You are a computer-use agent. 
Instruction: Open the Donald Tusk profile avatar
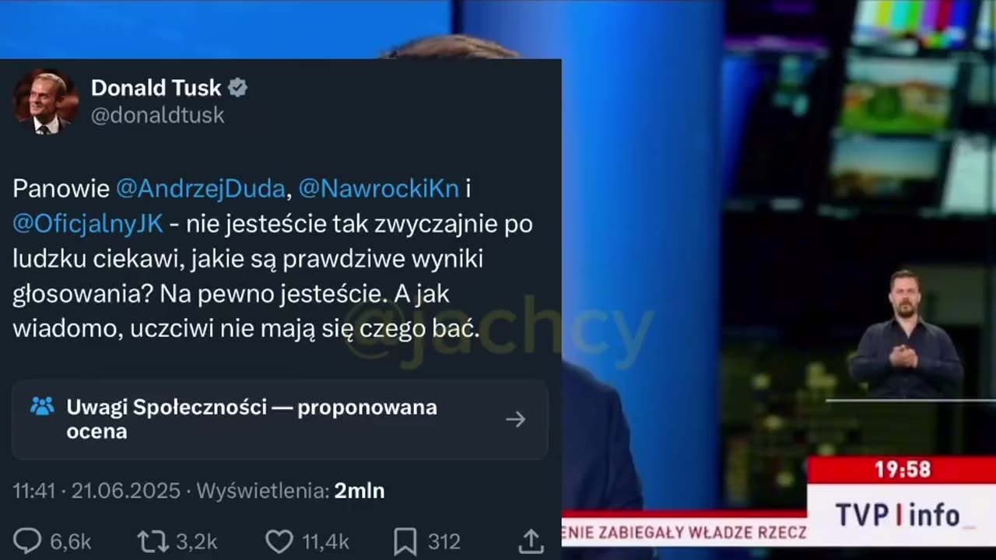coord(45,102)
